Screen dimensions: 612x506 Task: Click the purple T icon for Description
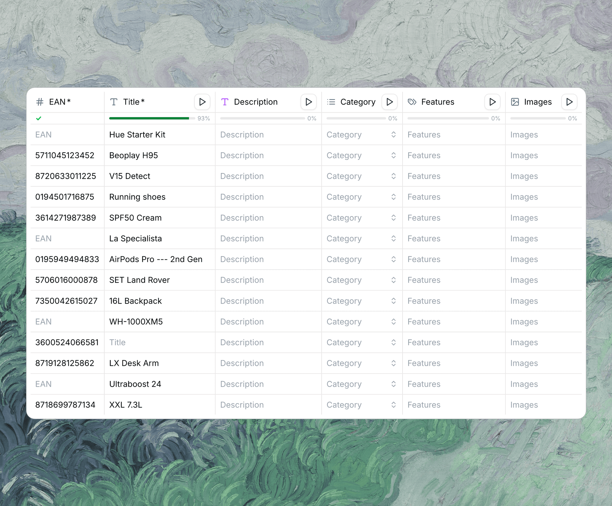pos(225,102)
